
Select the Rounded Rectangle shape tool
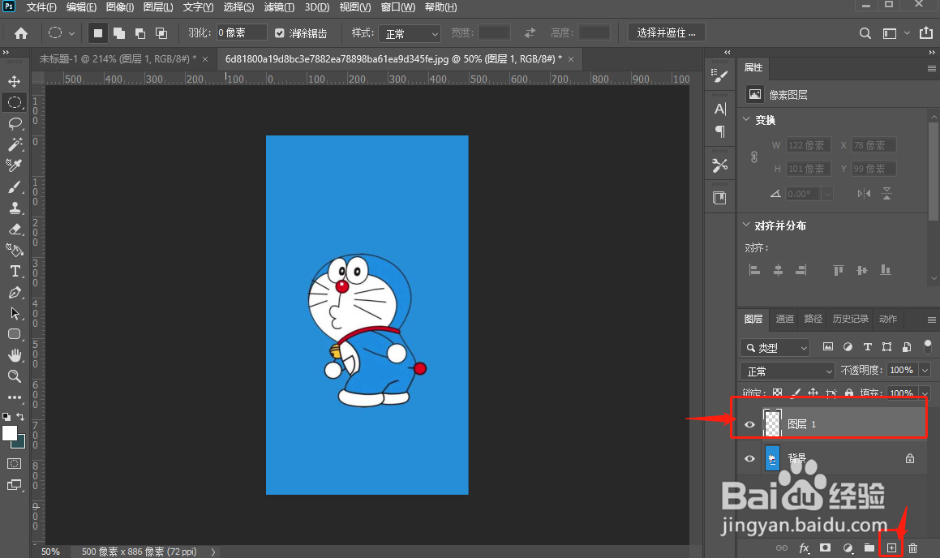click(x=15, y=334)
